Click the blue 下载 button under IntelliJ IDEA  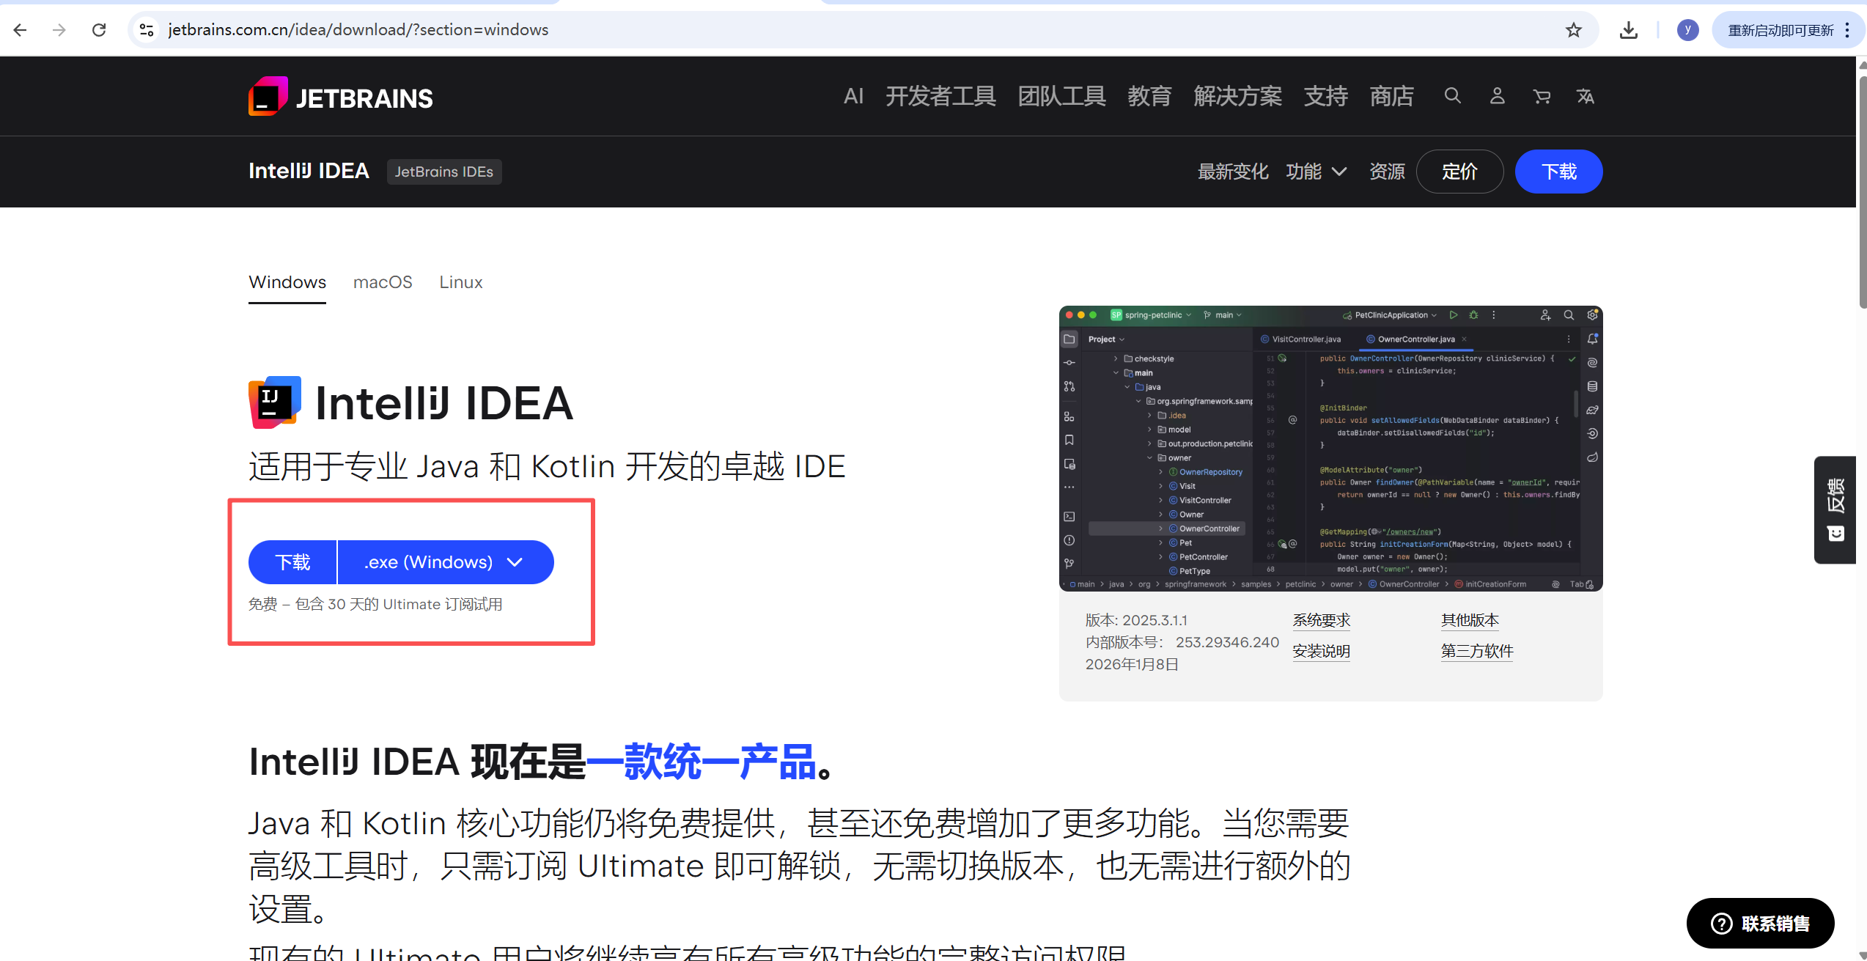coord(292,562)
